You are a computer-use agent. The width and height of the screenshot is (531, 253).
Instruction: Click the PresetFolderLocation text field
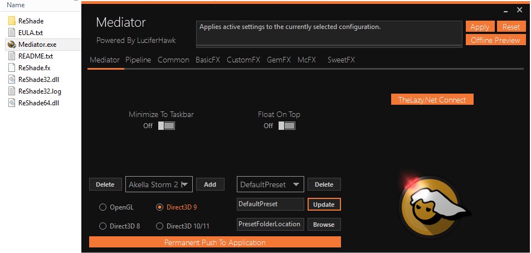click(270, 224)
